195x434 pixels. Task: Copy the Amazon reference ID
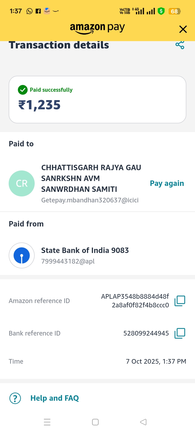point(180,301)
